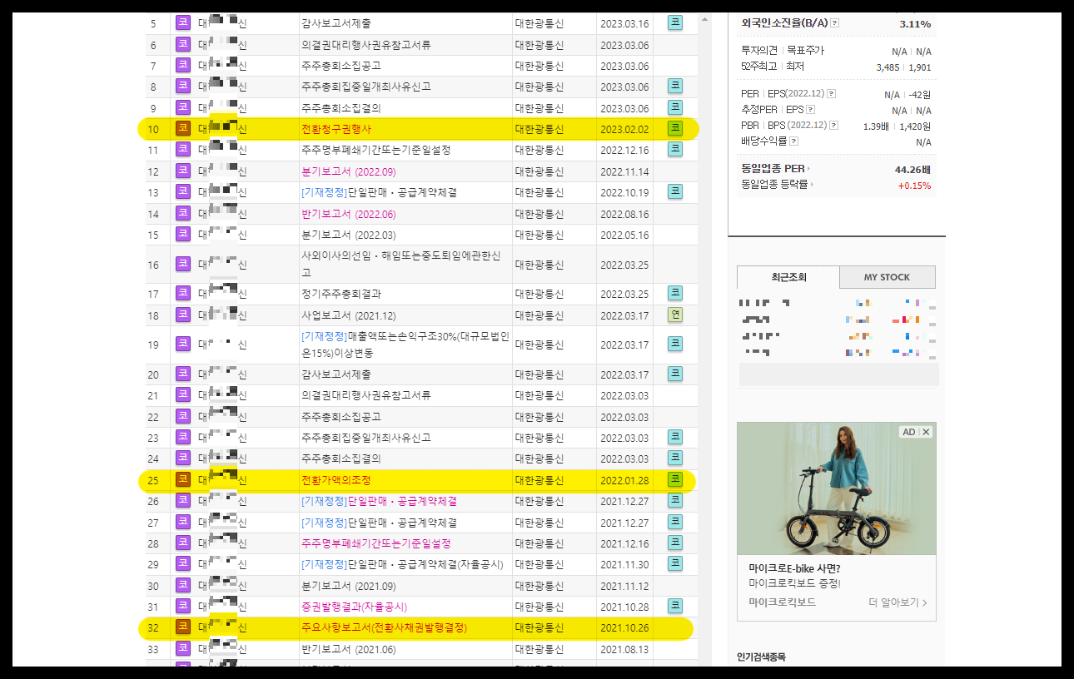Viewport: 1074px width, 679px height.
Task: Click the scrollbar up arrow of disclosure list
Action: pos(705,19)
